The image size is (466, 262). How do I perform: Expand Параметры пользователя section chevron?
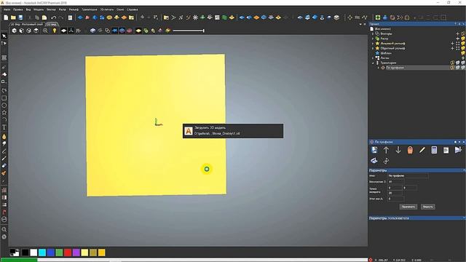464,218
